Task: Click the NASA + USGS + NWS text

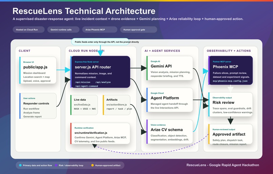Action: tap(85, 109)
